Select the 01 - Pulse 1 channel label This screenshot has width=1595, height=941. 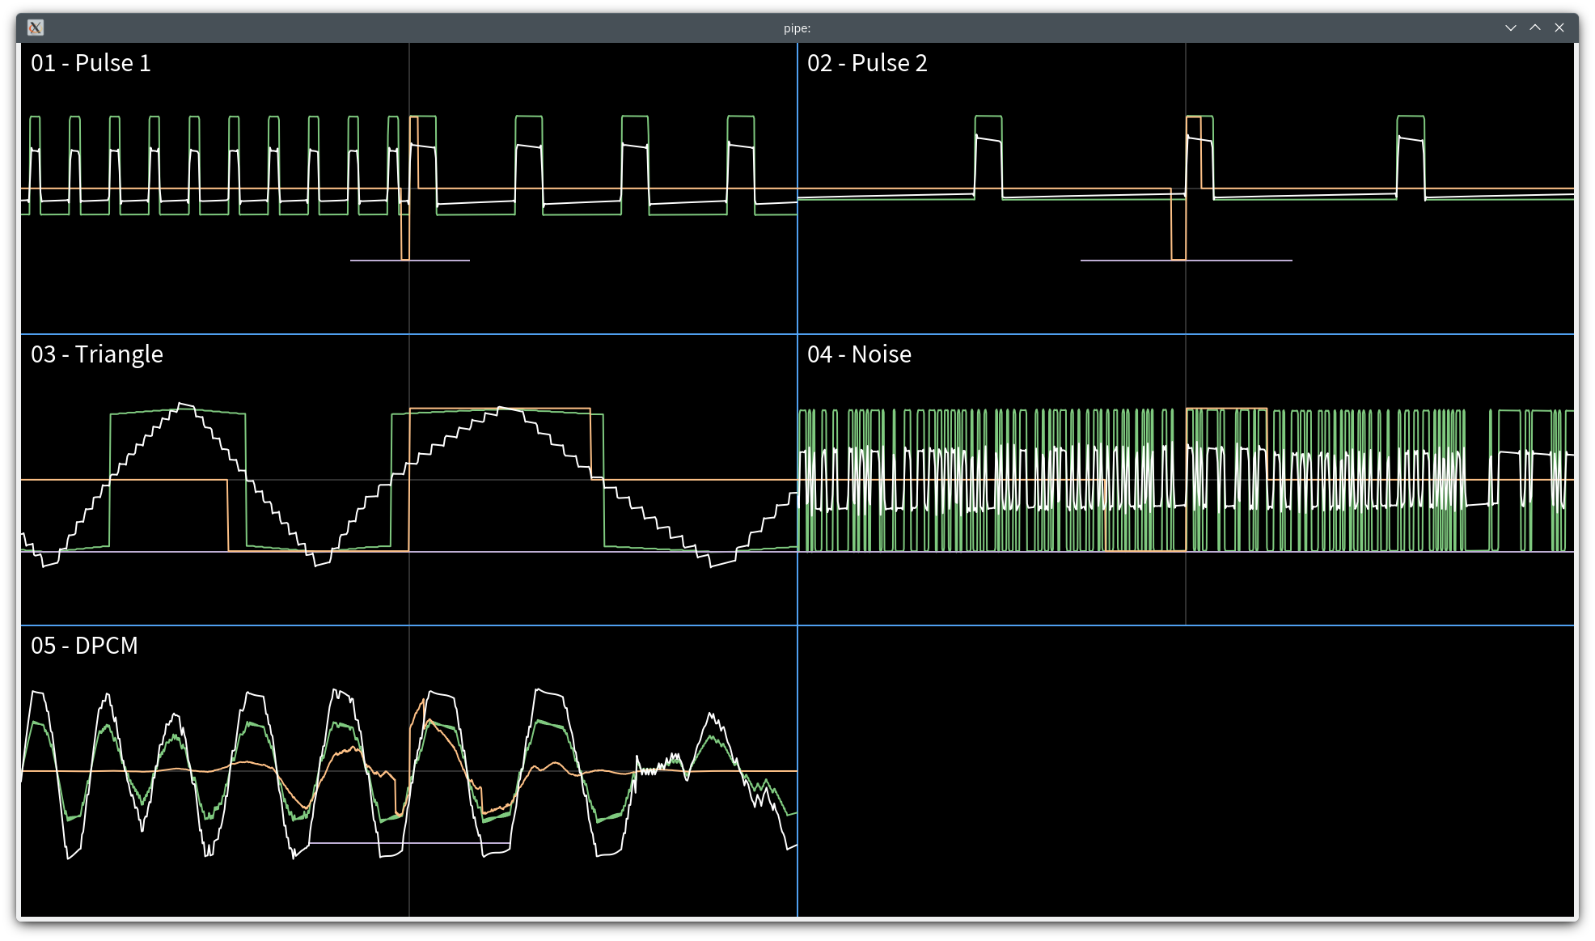[91, 61]
